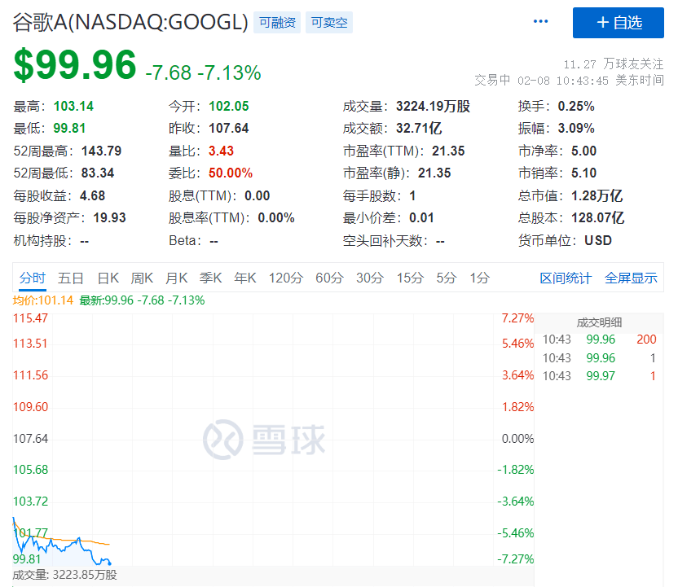Click the 总股本 value 128.07亿

[x=597, y=217]
